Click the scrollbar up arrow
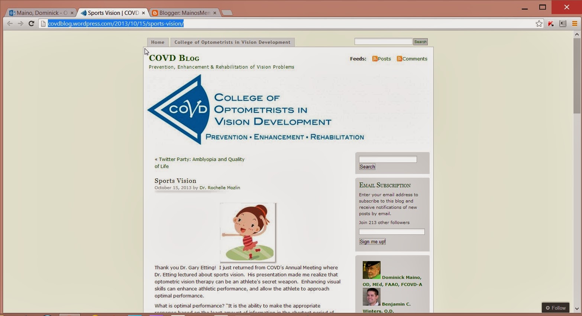This screenshot has height=316, width=582. 577,34
